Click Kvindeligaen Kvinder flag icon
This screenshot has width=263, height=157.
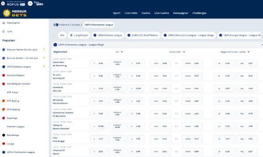click(x=4, y=84)
